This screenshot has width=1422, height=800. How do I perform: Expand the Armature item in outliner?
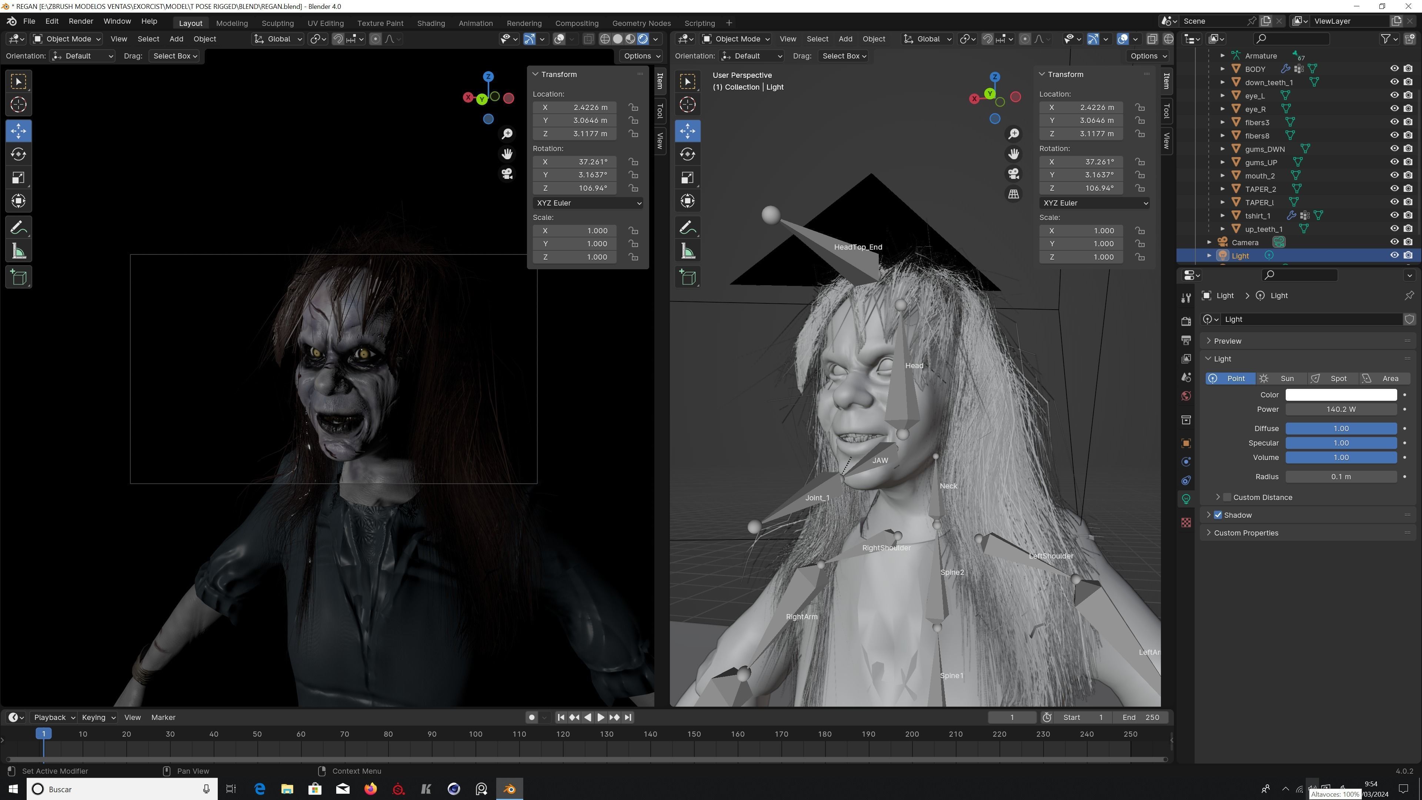[1222, 56]
